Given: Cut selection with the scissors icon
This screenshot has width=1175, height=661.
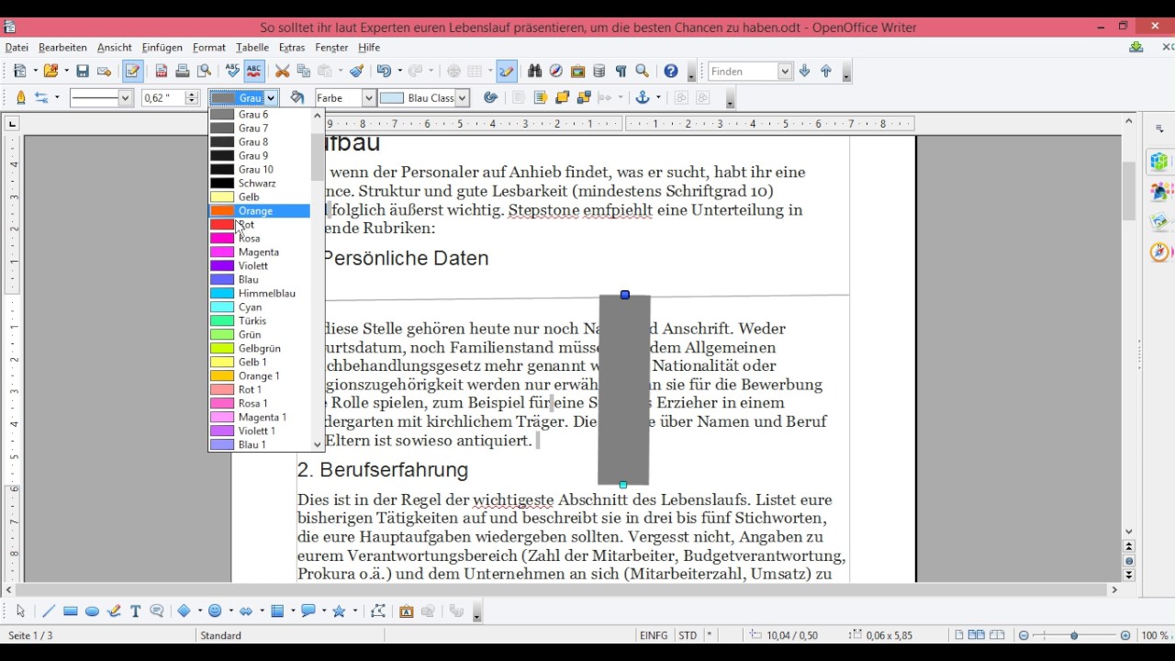Looking at the screenshot, I should point(283,71).
